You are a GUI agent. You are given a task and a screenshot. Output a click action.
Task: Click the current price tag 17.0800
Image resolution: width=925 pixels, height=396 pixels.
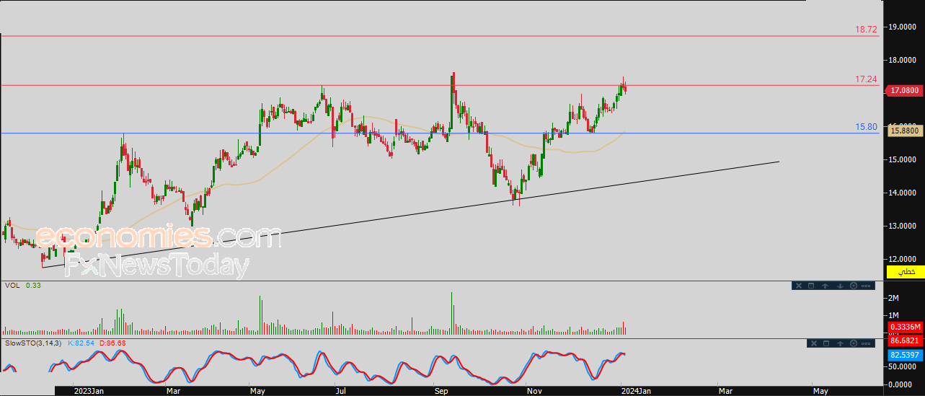click(905, 91)
